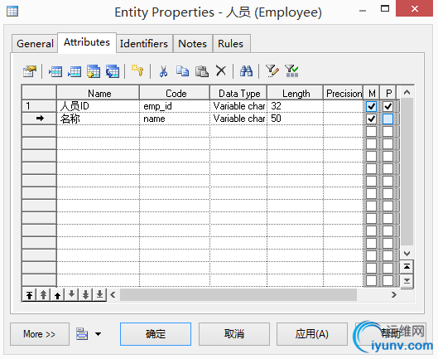Check P box in third row
Image resolution: width=438 pixels, height=359 pixels.
point(388,131)
